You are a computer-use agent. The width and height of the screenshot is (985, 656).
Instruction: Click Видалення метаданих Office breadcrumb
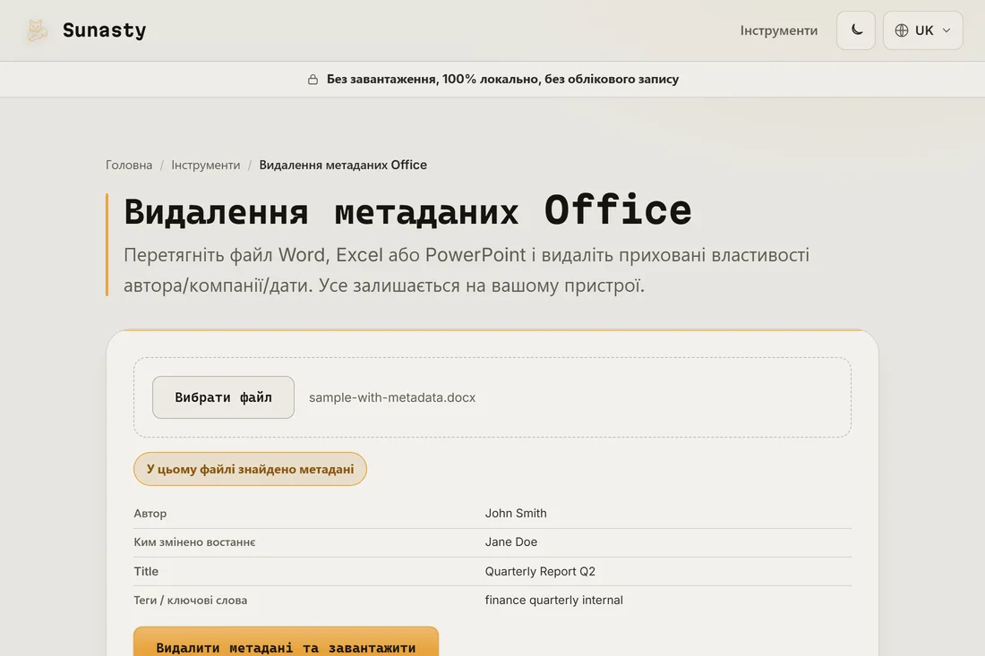(x=343, y=165)
